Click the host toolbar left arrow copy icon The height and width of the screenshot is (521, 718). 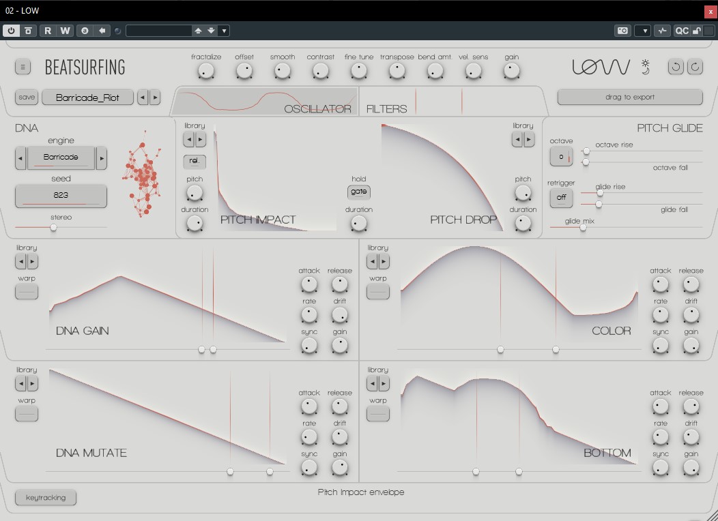pyautogui.click(x=102, y=31)
